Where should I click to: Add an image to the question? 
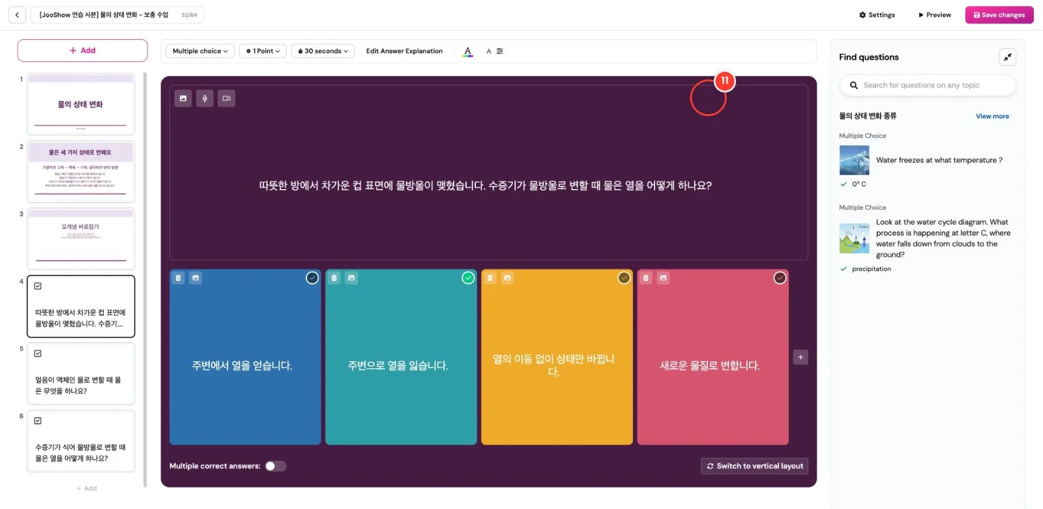point(183,98)
